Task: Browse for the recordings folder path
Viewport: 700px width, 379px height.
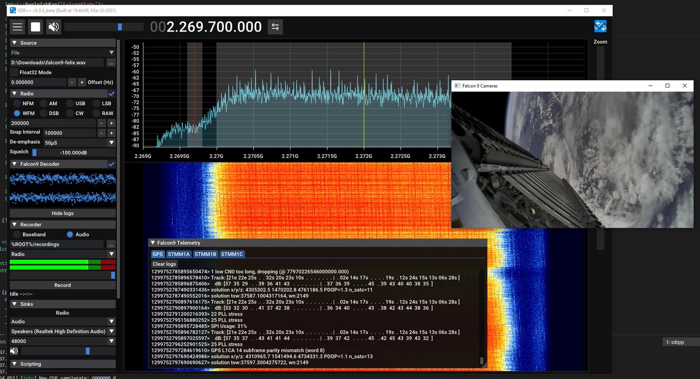Action: coord(111,244)
